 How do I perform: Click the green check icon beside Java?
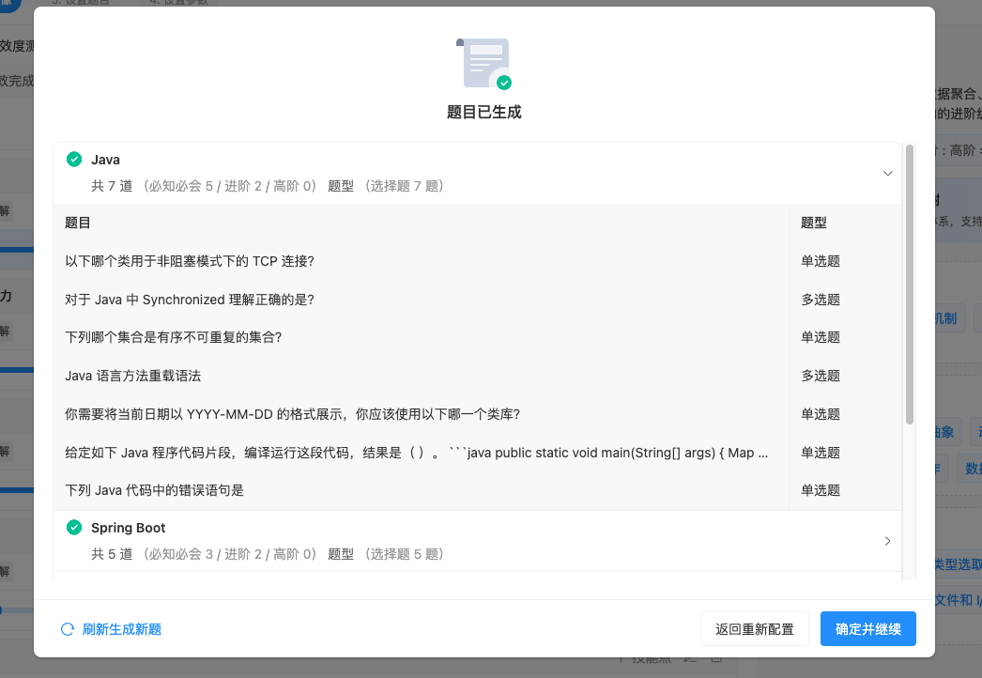coord(74,159)
